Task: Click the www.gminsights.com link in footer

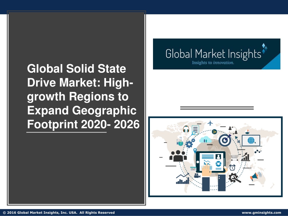Action: tap(261, 213)
